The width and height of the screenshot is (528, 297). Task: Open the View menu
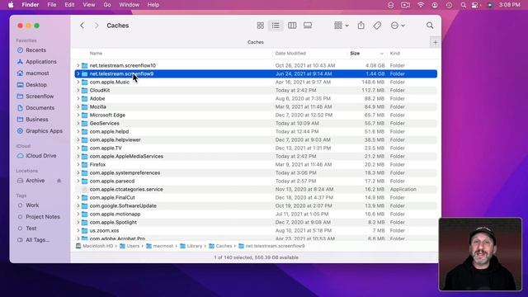click(x=89, y=5)
